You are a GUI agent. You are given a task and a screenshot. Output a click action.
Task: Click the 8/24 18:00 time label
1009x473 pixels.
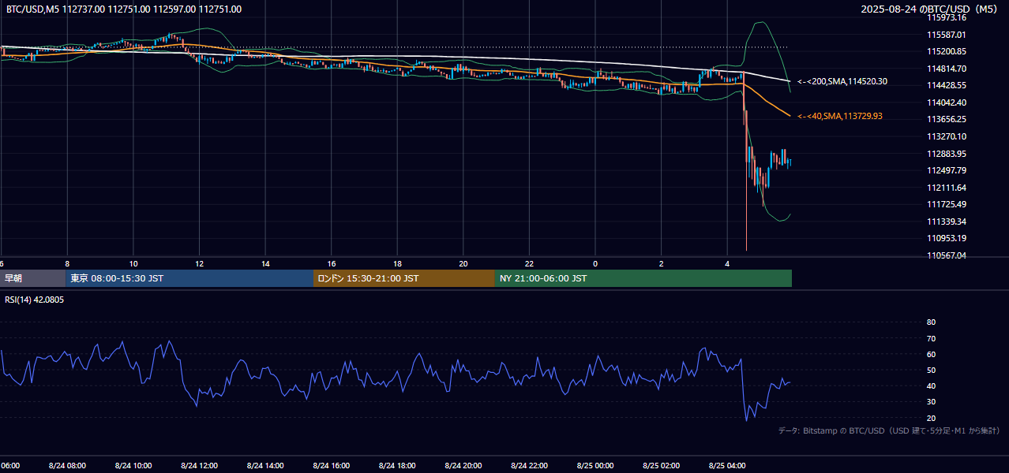tap(397, 466)
